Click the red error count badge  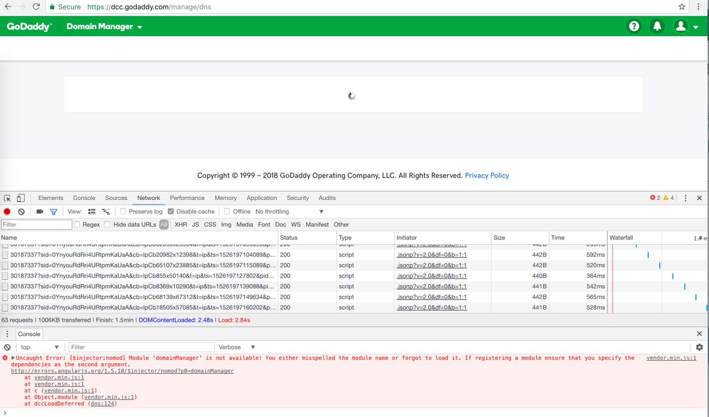[x=655, y=198]
